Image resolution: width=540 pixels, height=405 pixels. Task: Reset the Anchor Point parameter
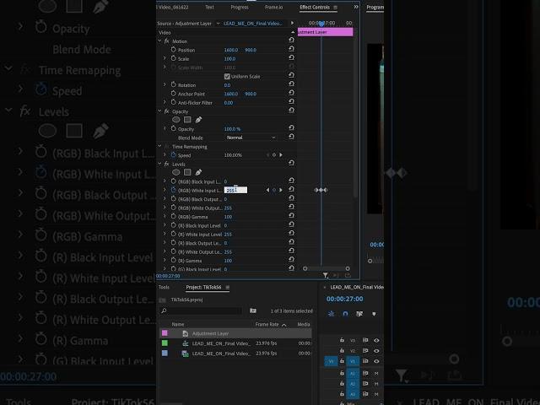point(291,93)
